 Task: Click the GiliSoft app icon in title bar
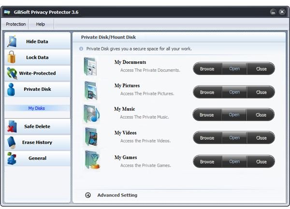point(7,12)
